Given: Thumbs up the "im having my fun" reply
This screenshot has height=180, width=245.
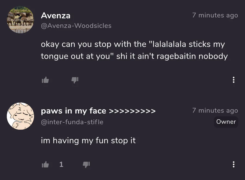Looking at the screenshot, I should point(45,165).
